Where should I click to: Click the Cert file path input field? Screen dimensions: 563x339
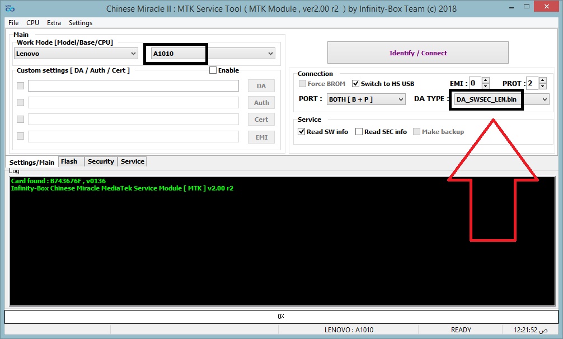(133, 120)
